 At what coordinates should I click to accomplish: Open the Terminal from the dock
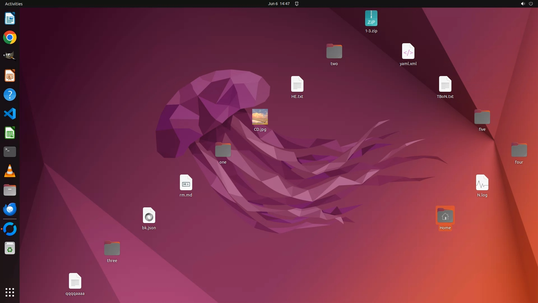click(x=10, y=152)
